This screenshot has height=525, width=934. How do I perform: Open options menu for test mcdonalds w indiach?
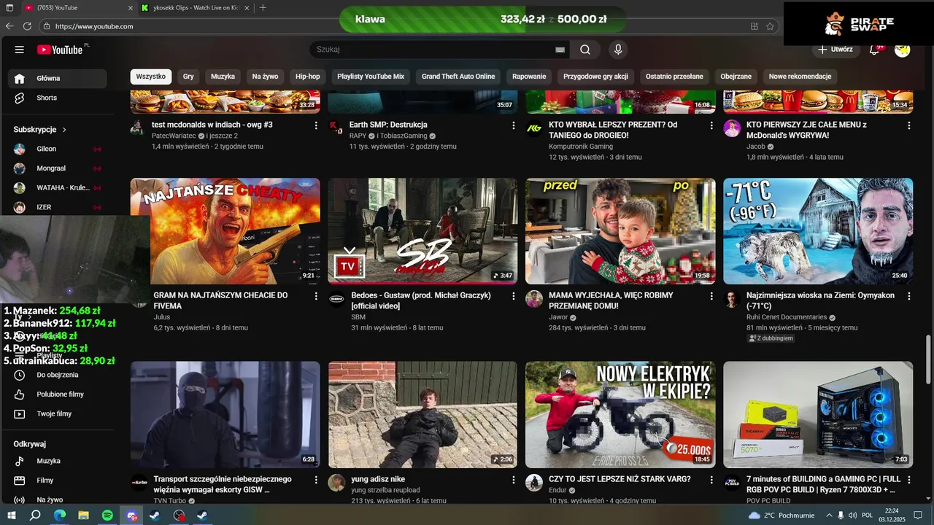point(316,125)
